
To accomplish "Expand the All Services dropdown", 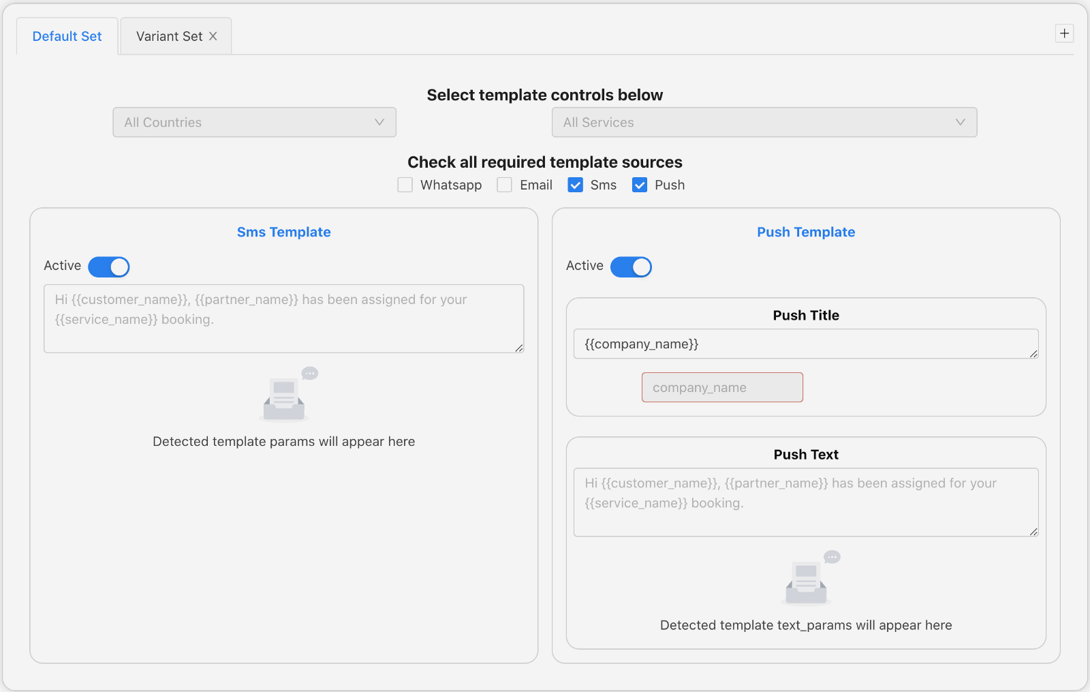I will click(x=764, y=122).
